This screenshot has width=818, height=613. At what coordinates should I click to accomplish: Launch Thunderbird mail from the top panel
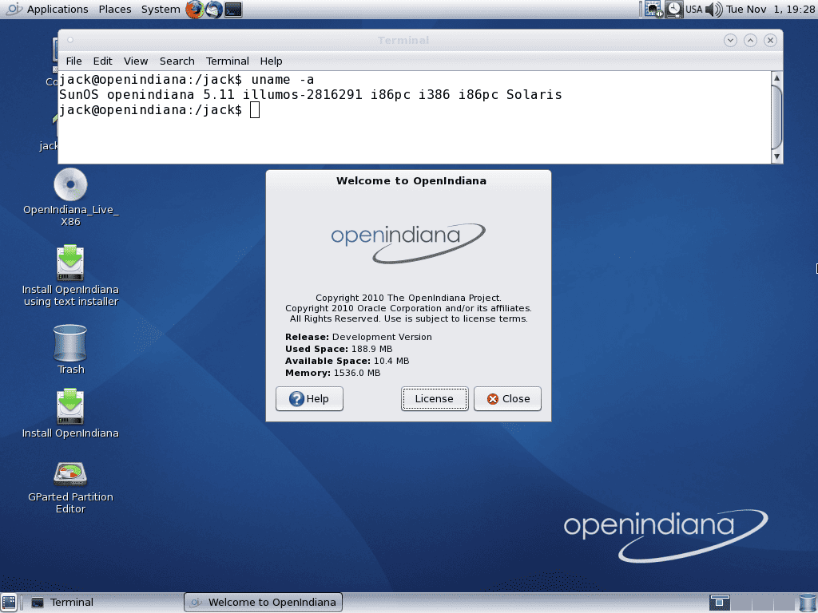click(213, 10)
